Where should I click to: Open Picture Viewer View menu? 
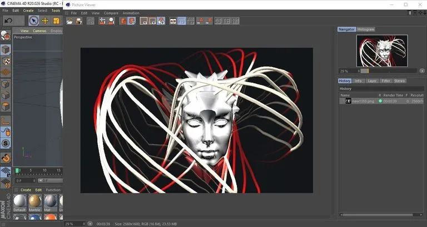[96, 13]
